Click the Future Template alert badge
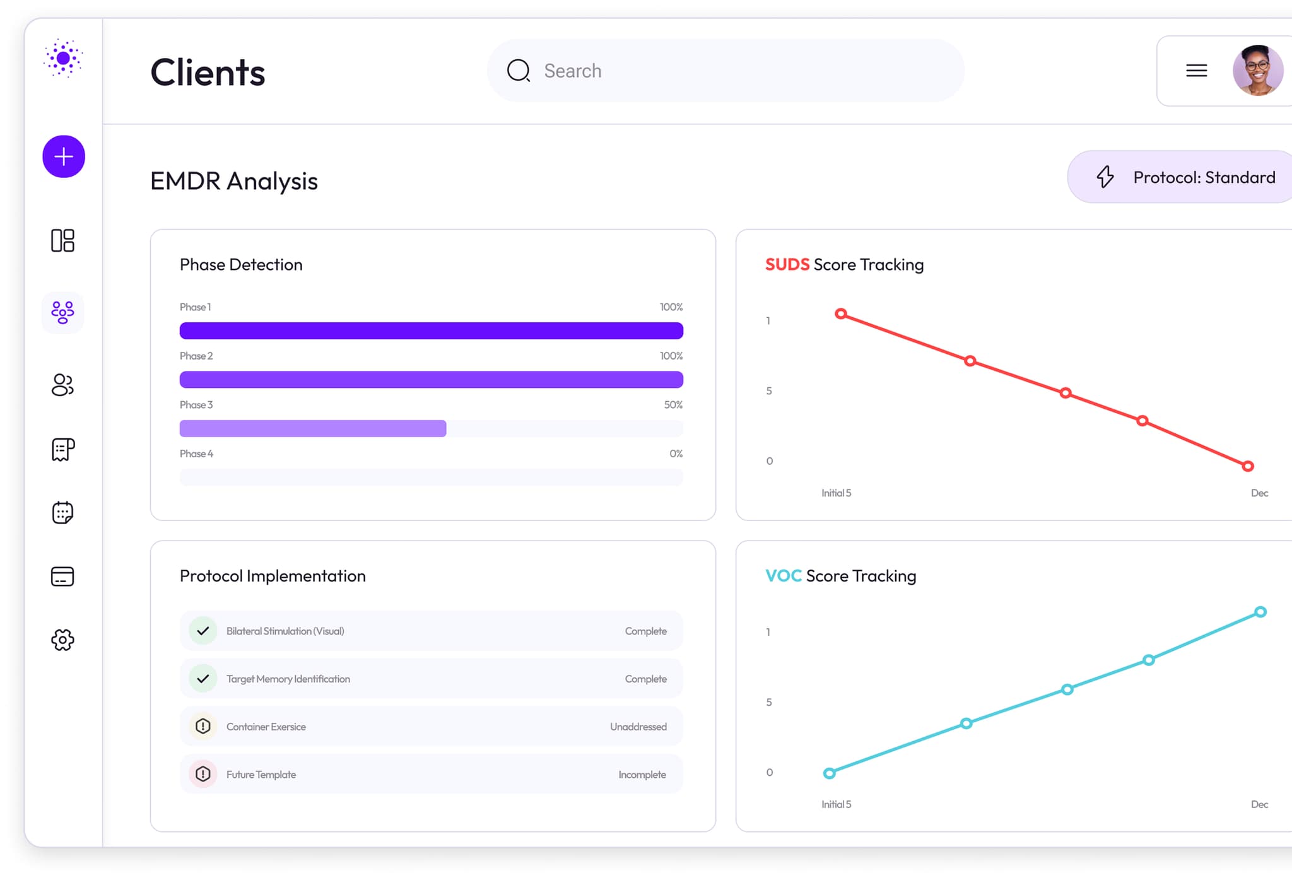The width and height of the screenshot is (1292, 878). 203,774
